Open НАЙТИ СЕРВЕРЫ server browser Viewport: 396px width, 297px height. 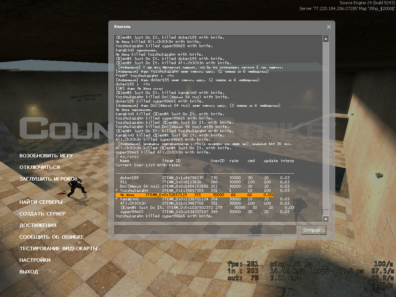tap(41, 202)
